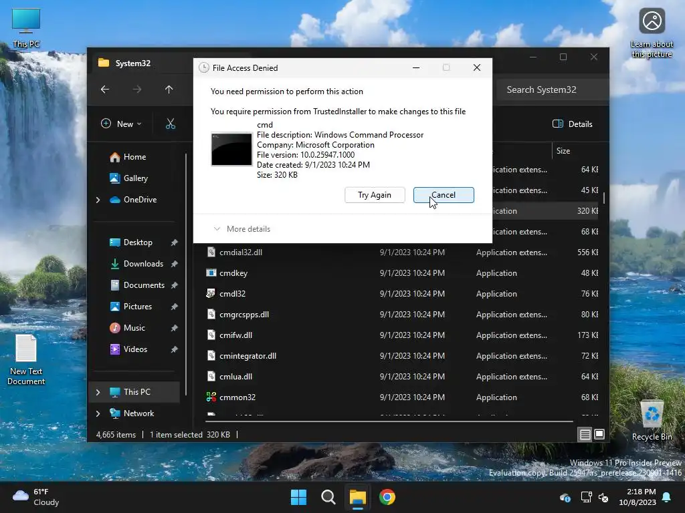Click the cmdl32 file icon
Viewport: 685px width, 513px height.
click(x=211, y=294)
